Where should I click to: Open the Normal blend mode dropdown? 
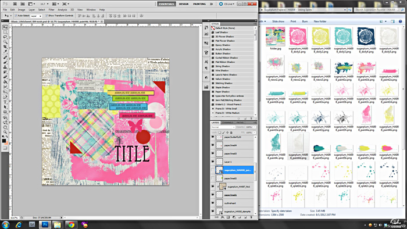point(223,127)
